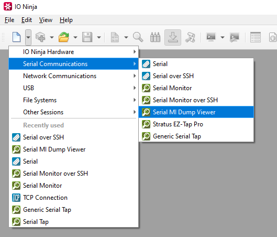Choose Serial over SSH in submenu
Screen dimensions: 277x237
coord(196,76)
